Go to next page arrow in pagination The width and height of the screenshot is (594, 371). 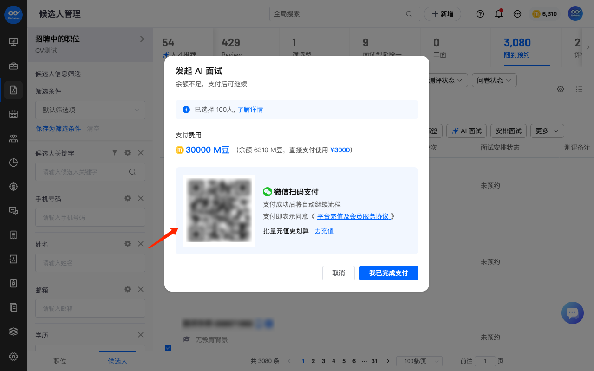pyautogui.click(x=388, y=361)
